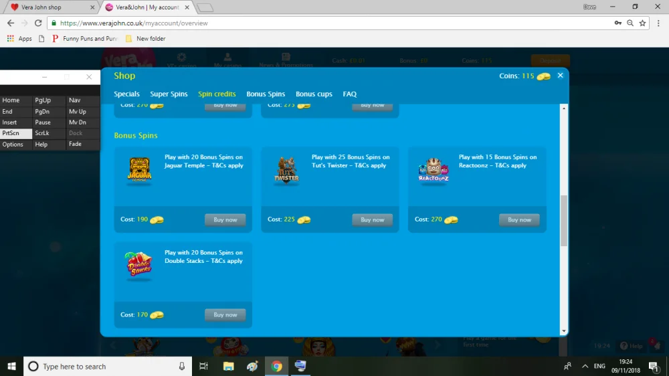
Task: Click the Pause key on on-screen keyboard
Action: tap(49, 122)
